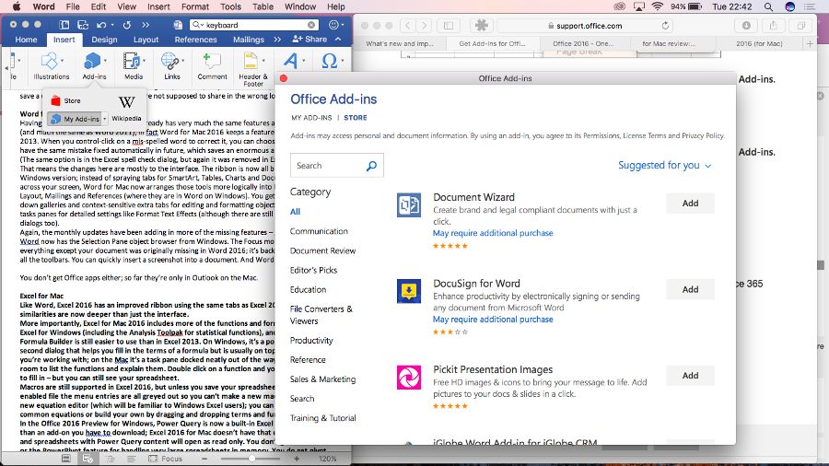The height and width of the screenshot is (466, 829).
Task: Click the 120% zoom level readout
Action: click(327, 459)
